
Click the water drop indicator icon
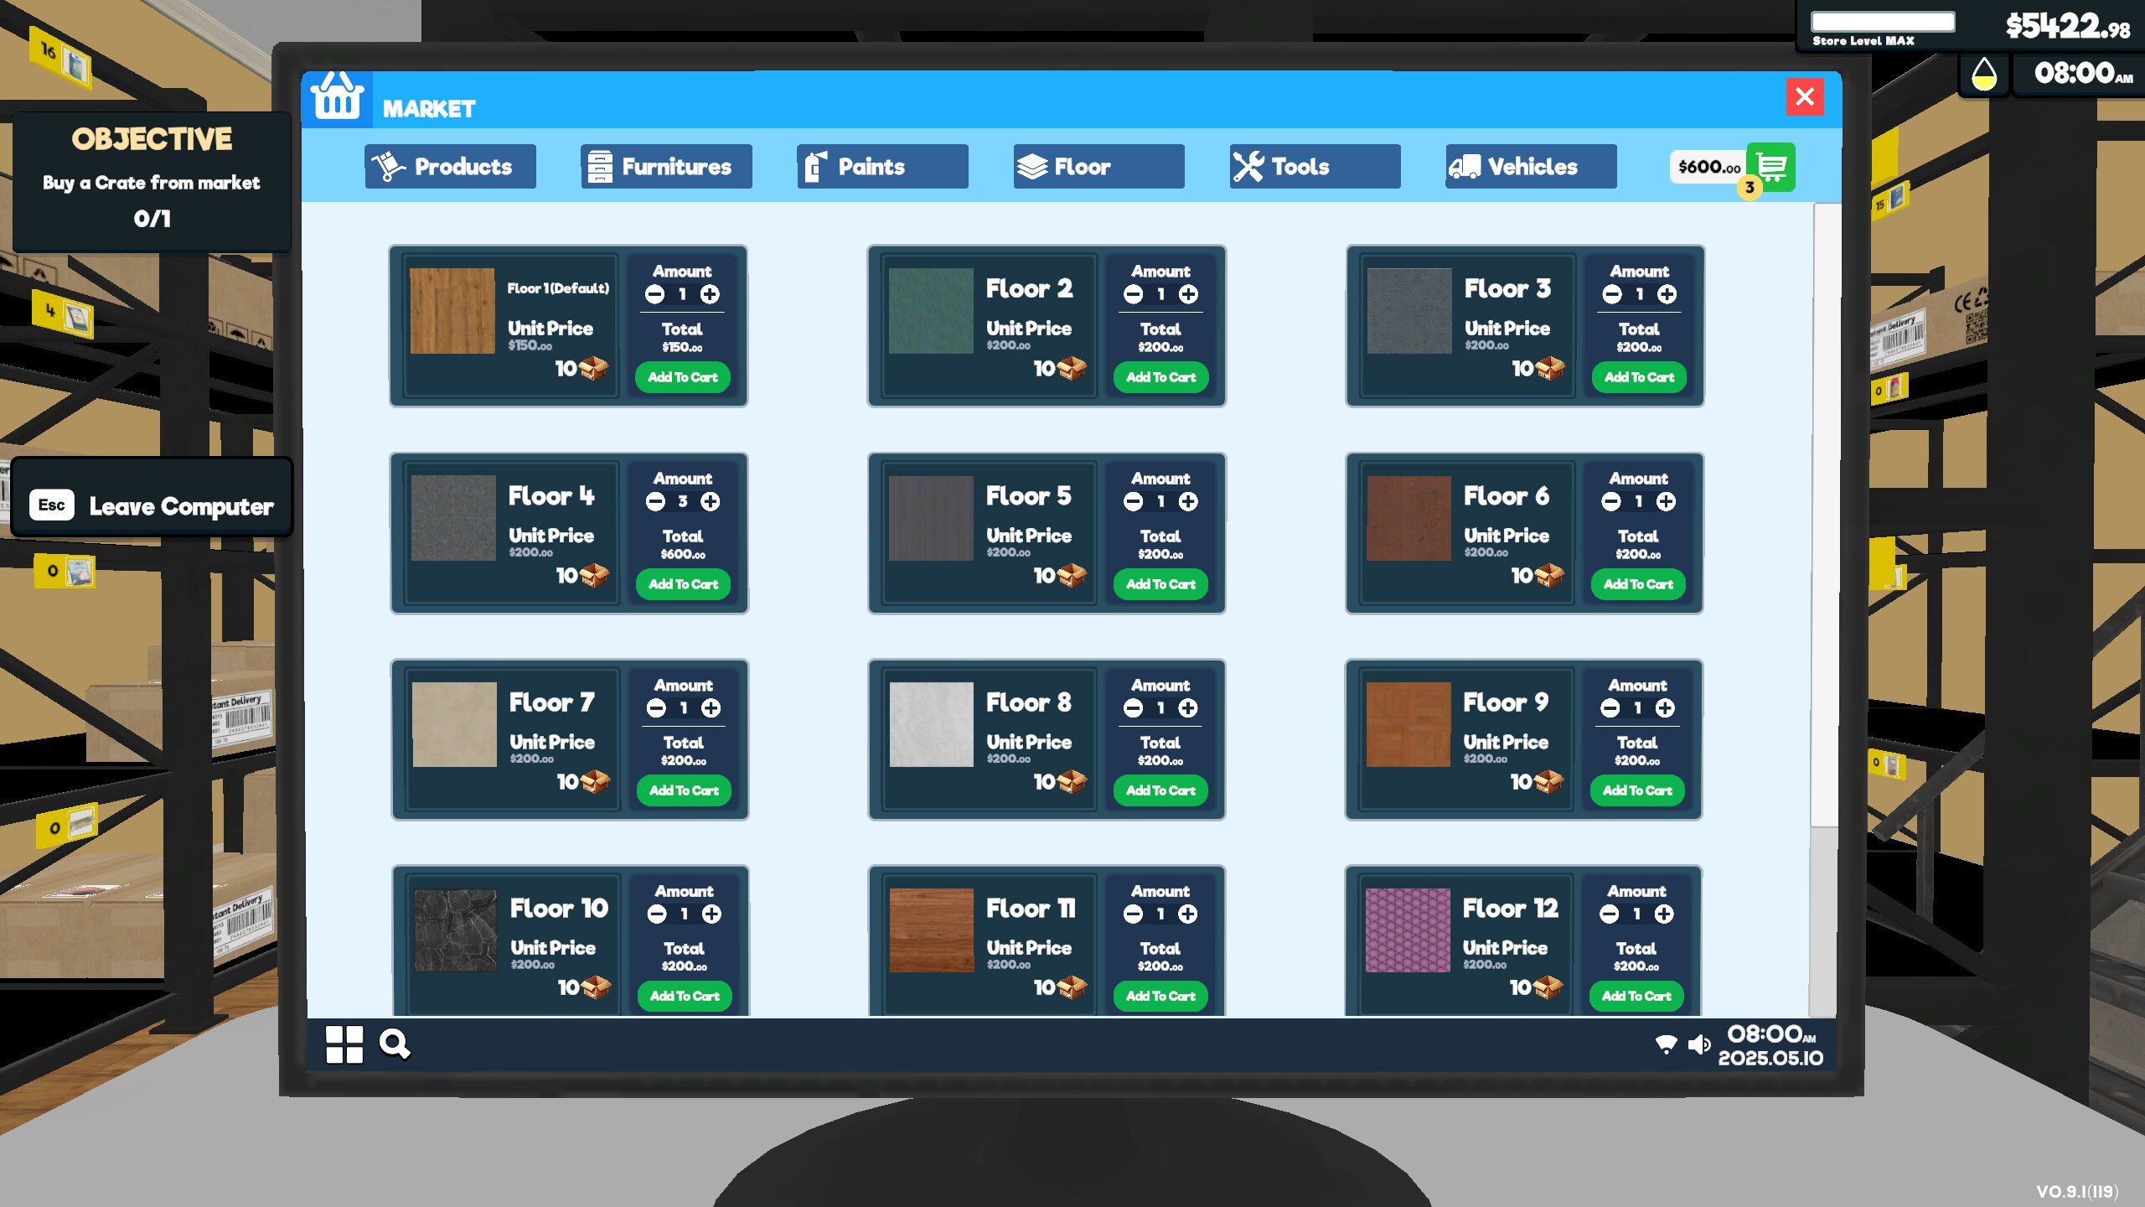[1984, 74]
